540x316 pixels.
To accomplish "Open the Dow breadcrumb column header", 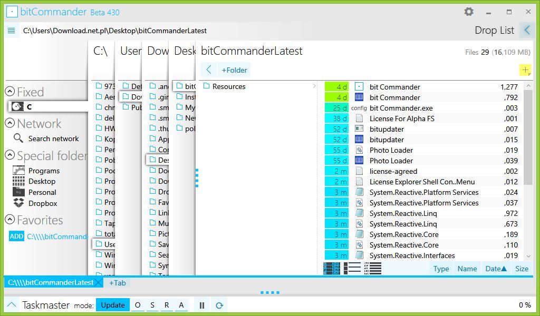I will [x=158, y=51].
